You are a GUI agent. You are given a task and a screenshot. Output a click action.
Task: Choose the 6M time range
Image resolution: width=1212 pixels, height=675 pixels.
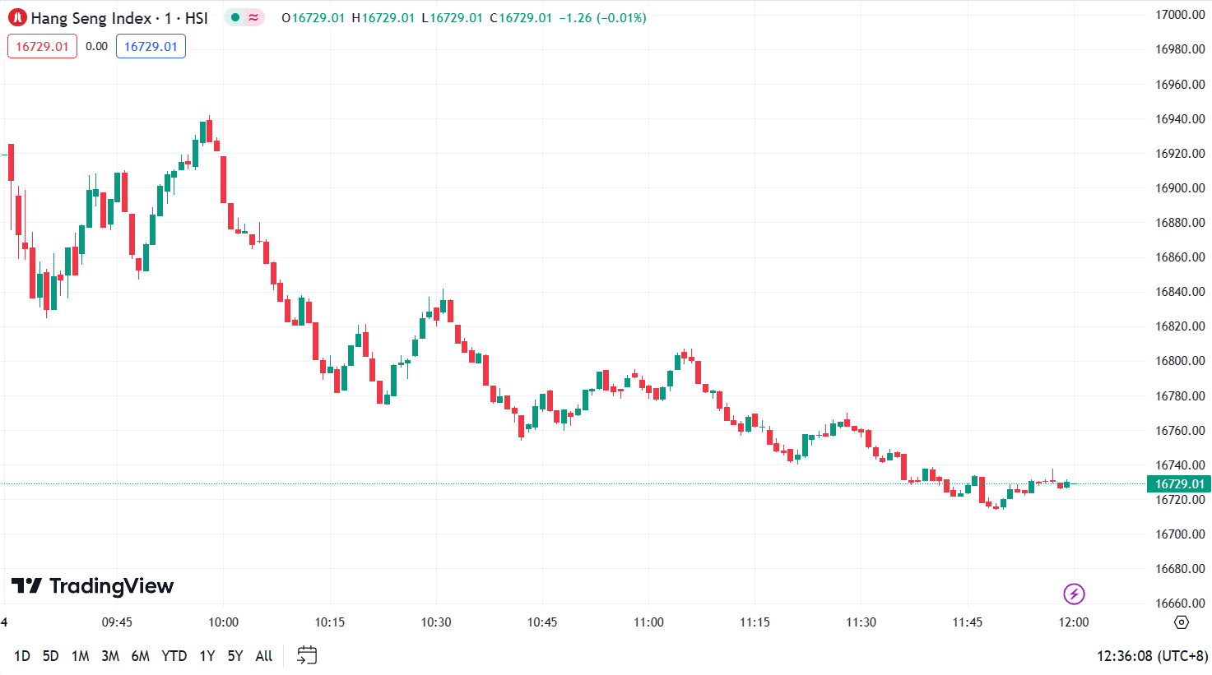tap(141, 656)
